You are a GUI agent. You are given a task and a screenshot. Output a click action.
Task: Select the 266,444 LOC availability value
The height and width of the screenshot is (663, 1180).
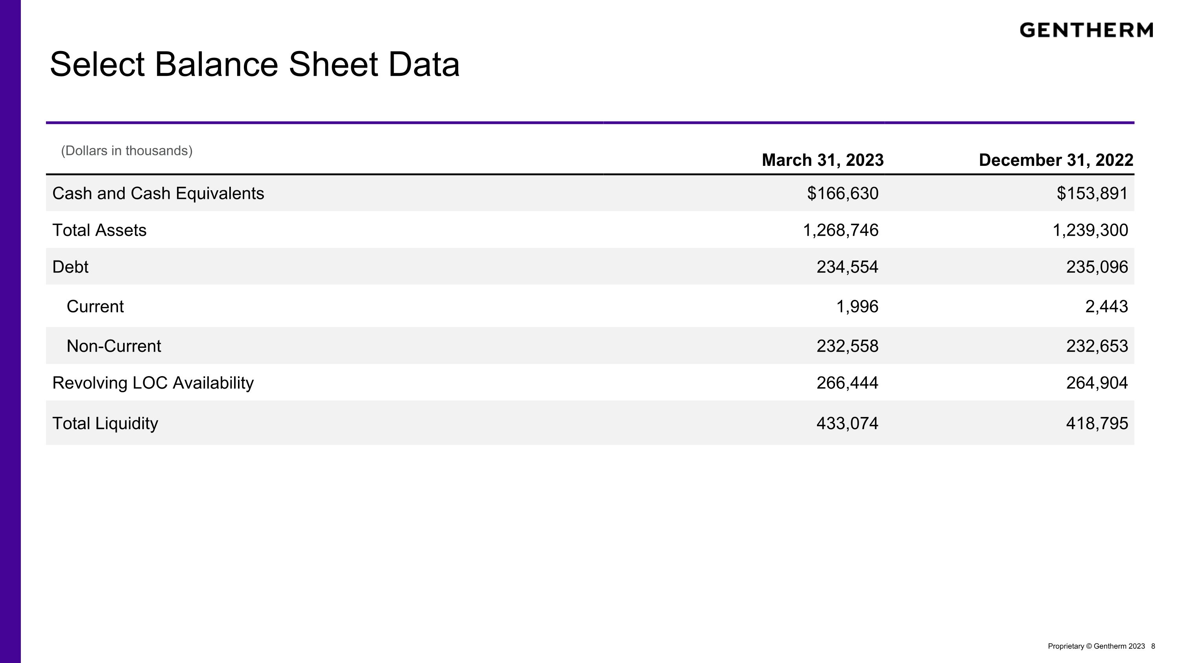click(x=847, y=383)
